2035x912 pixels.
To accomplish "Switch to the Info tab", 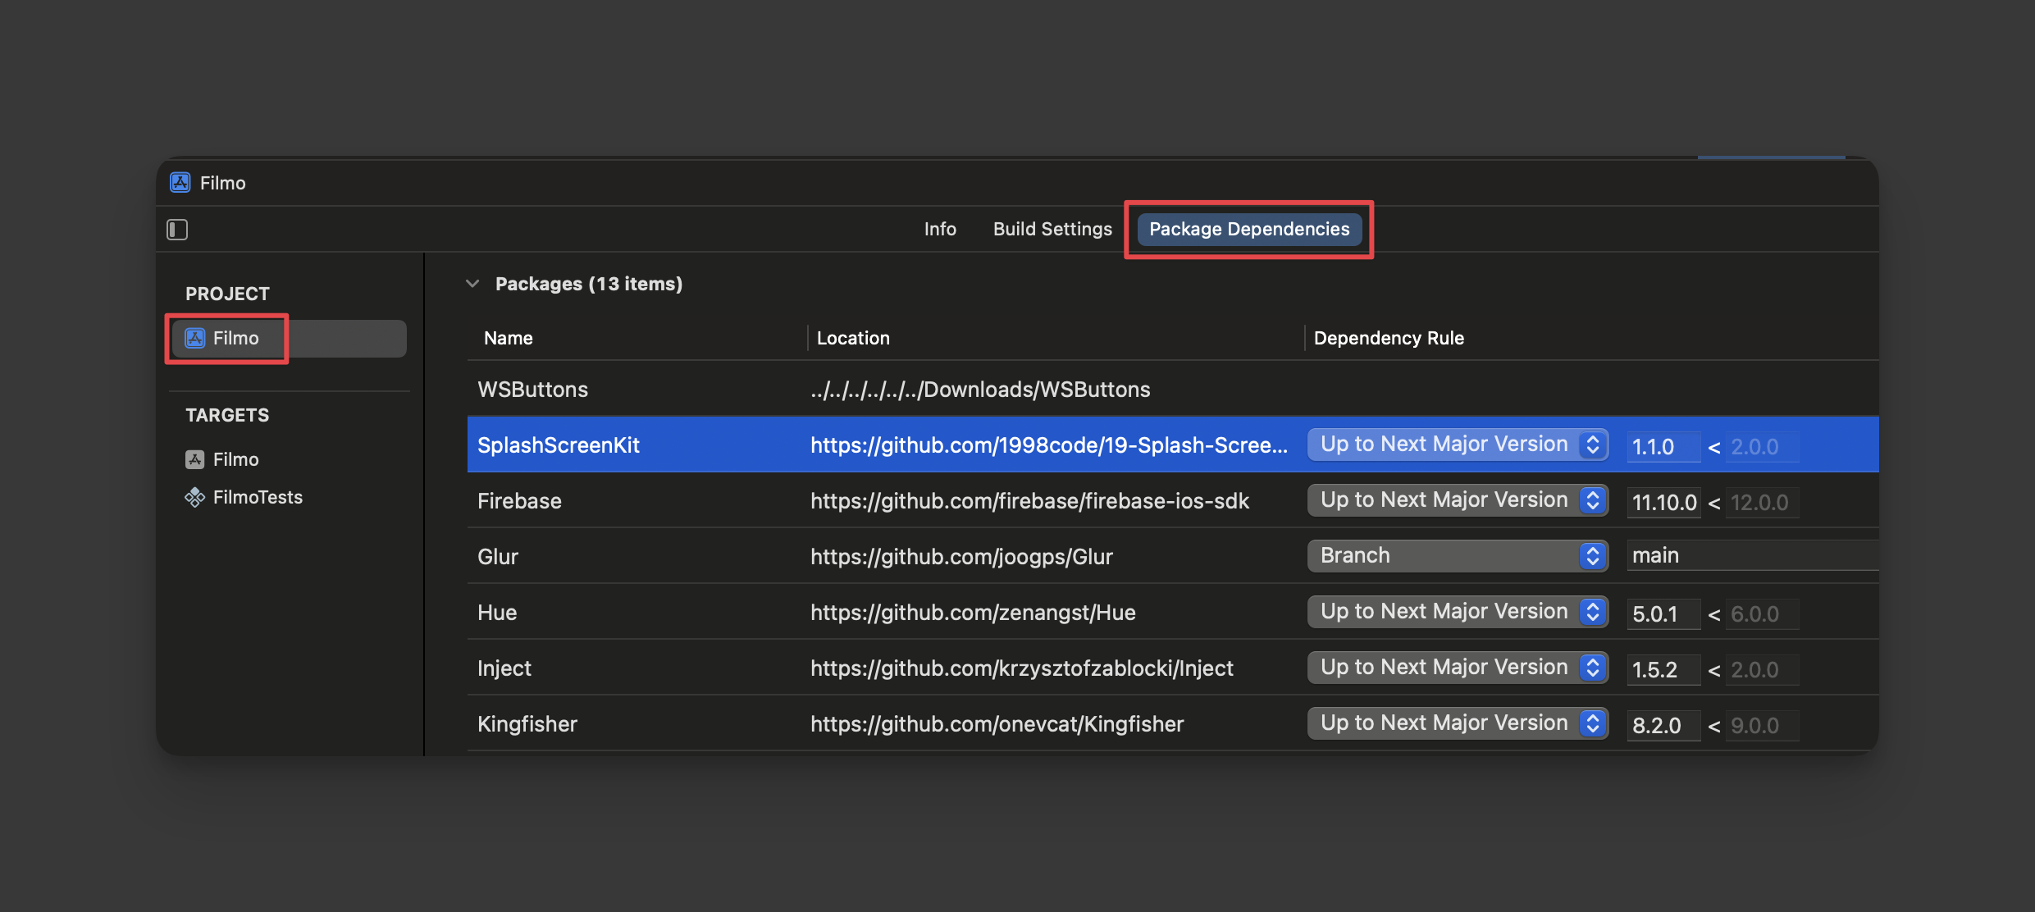I will [940, 229].
